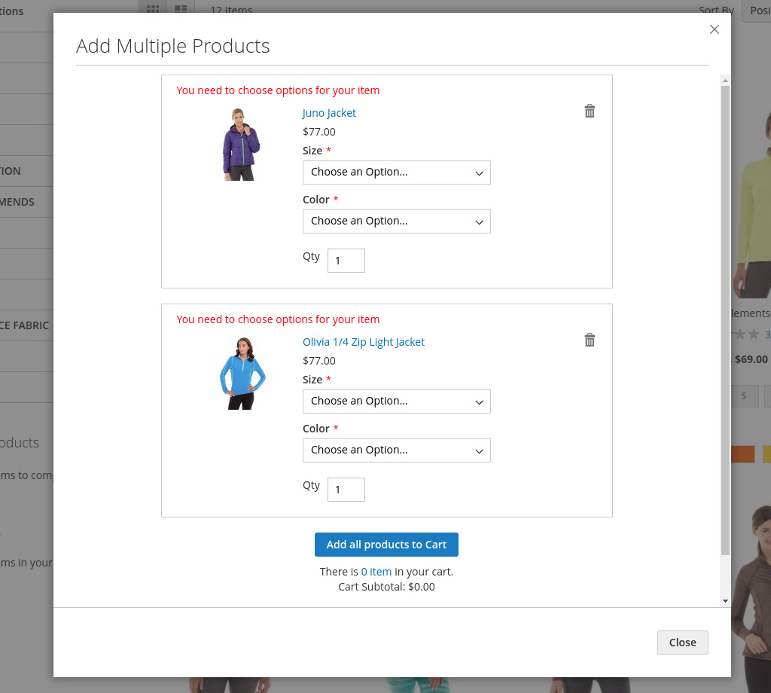Delete Juno Jacket with trash icon

[590, 111]
